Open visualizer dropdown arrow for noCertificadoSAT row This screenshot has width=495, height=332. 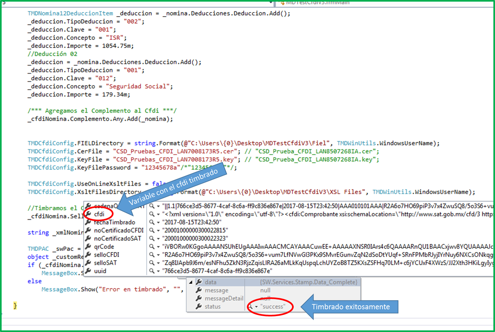coord(158,239)
